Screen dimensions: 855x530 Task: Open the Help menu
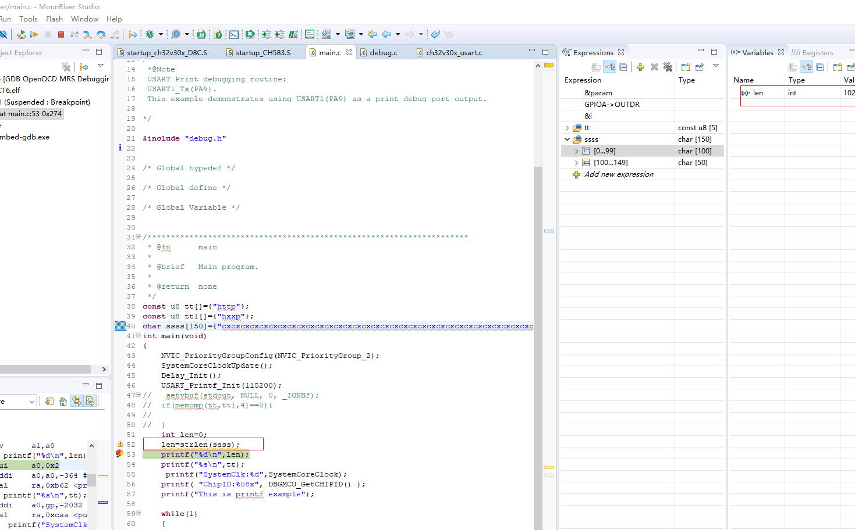(114, 19)
